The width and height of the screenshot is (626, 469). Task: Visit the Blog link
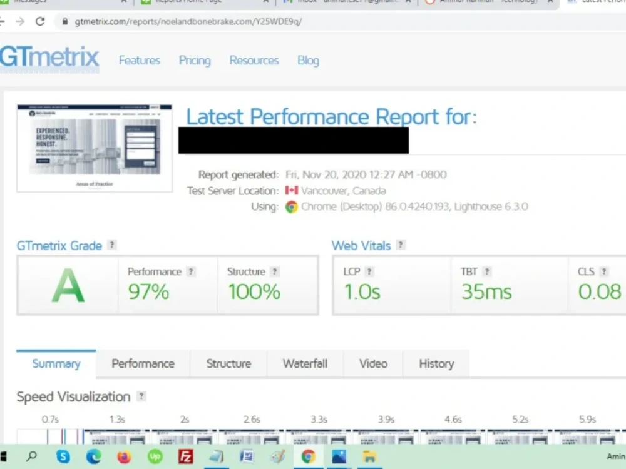(x=308, y=60)
